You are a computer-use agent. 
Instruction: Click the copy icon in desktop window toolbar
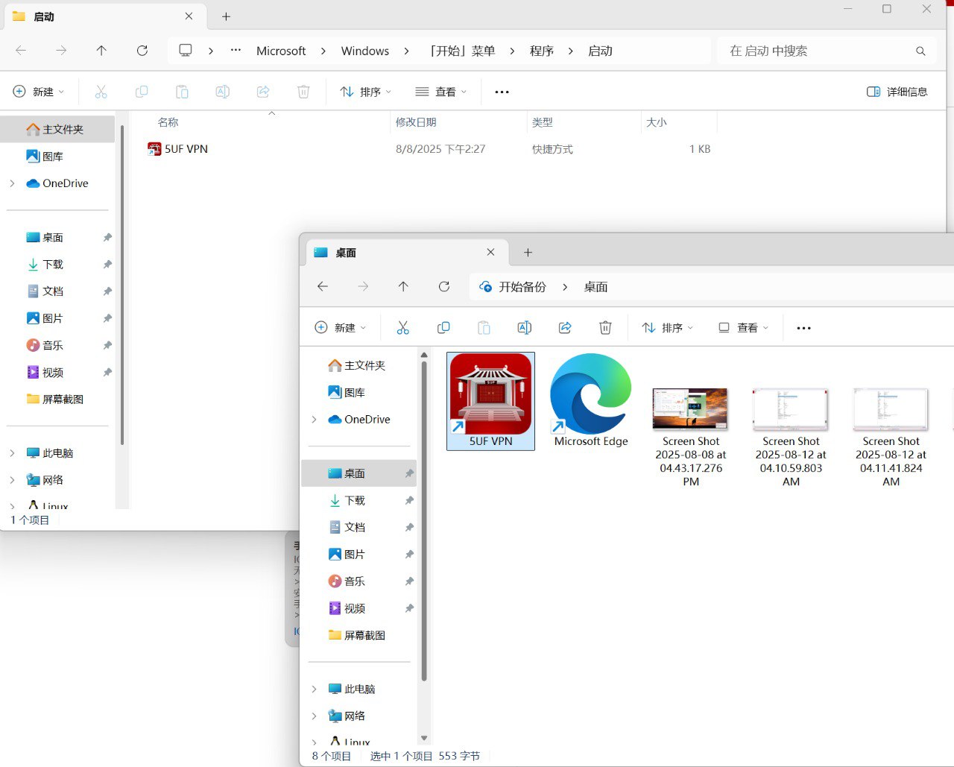443,328
